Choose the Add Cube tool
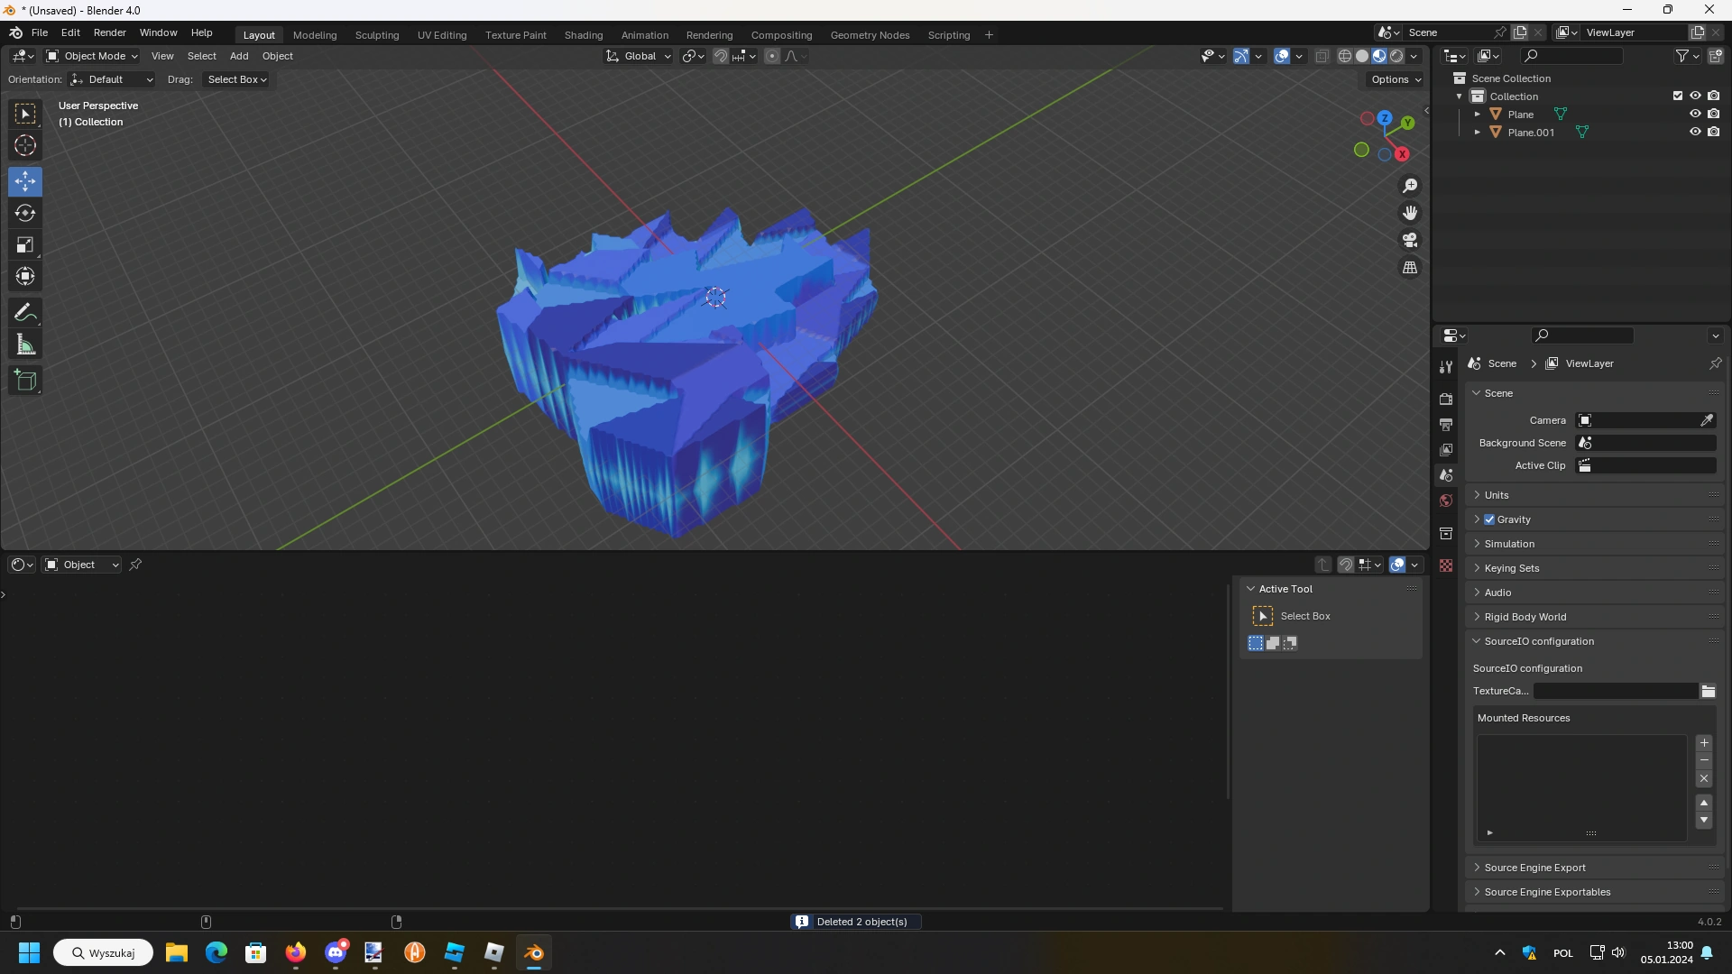 25,381
